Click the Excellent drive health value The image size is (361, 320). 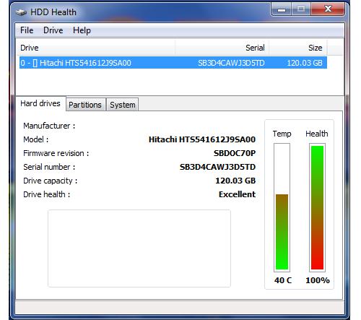point(237,194)
